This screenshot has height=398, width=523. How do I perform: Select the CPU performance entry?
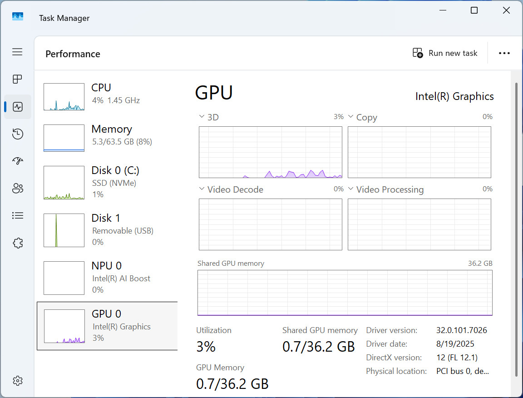pyautogui.click(x=107, y=96)
